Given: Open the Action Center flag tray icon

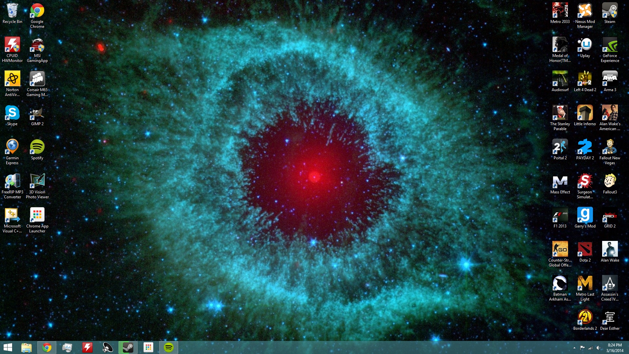Looking at the screenshot, I should pyautogui.click(x=582, y=348).
